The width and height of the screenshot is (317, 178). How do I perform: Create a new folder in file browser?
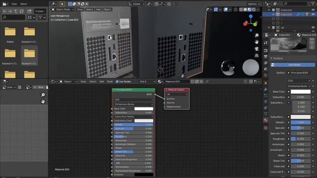pyautogui.click(x=29, y=11)
